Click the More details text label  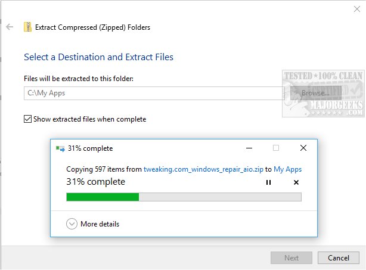[x=100, y=224]
